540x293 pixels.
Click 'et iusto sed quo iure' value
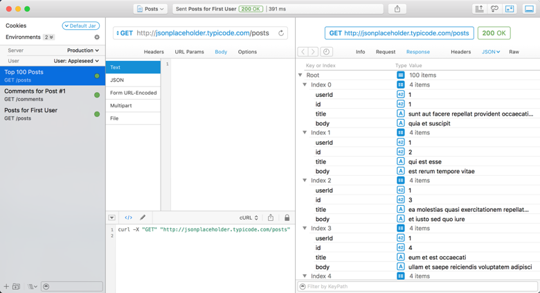[436, 219]
